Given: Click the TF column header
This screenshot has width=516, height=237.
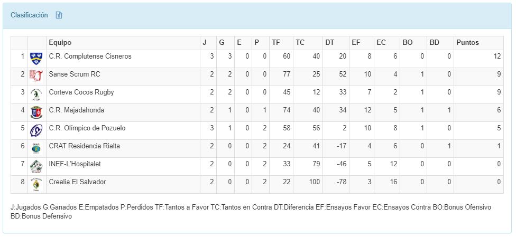Looking at the screenshot, I should (276, 43).
